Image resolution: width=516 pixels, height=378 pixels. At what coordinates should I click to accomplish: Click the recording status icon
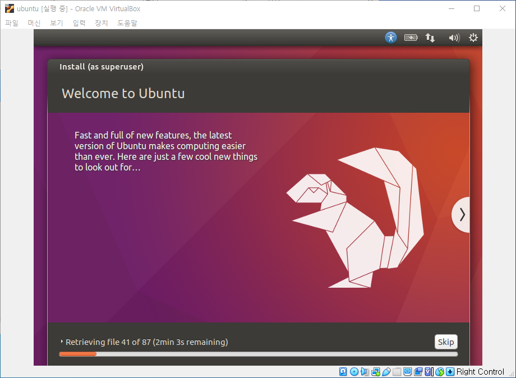418,372
